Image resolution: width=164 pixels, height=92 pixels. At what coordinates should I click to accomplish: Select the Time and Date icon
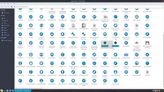pos(147,63)
